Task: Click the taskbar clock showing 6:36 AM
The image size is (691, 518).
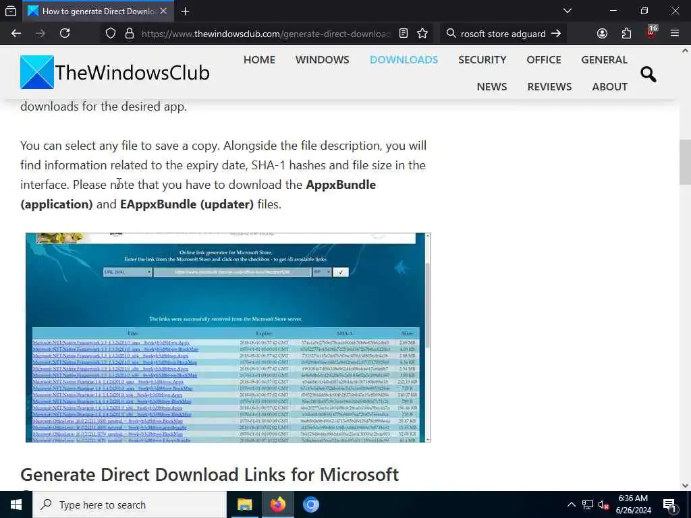Action: pyautogui.click(x=633, y=505)
